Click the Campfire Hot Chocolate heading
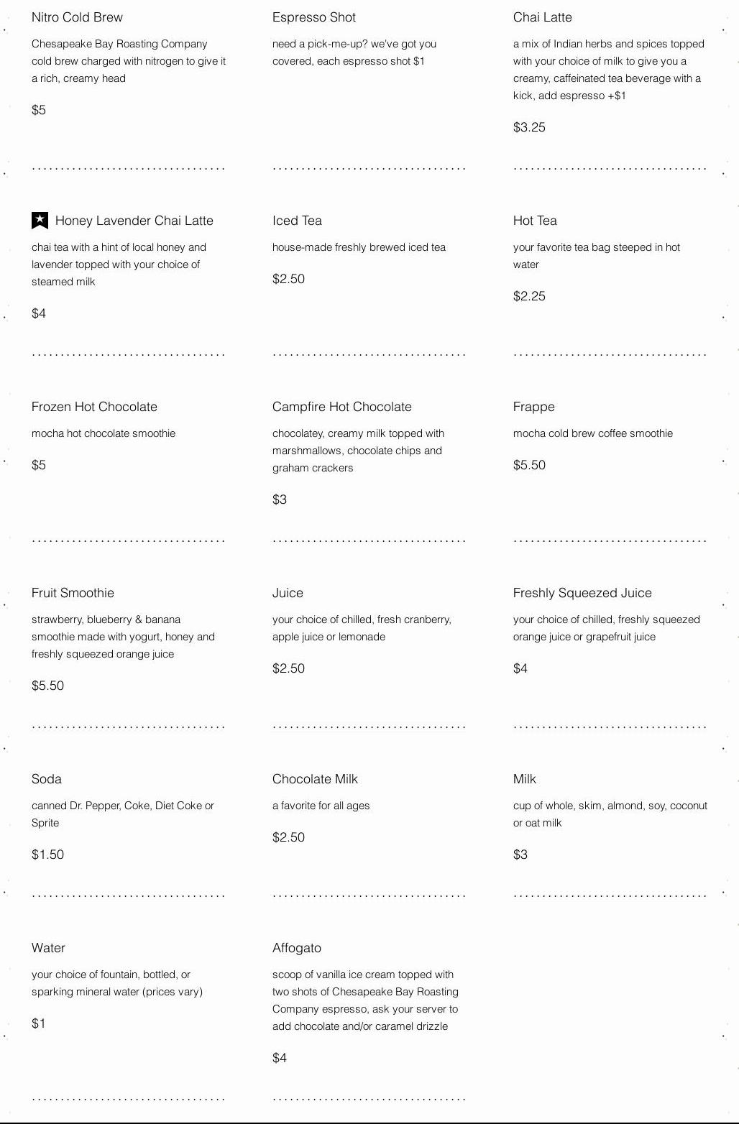Screen dimensions: 739x1124 342,407
